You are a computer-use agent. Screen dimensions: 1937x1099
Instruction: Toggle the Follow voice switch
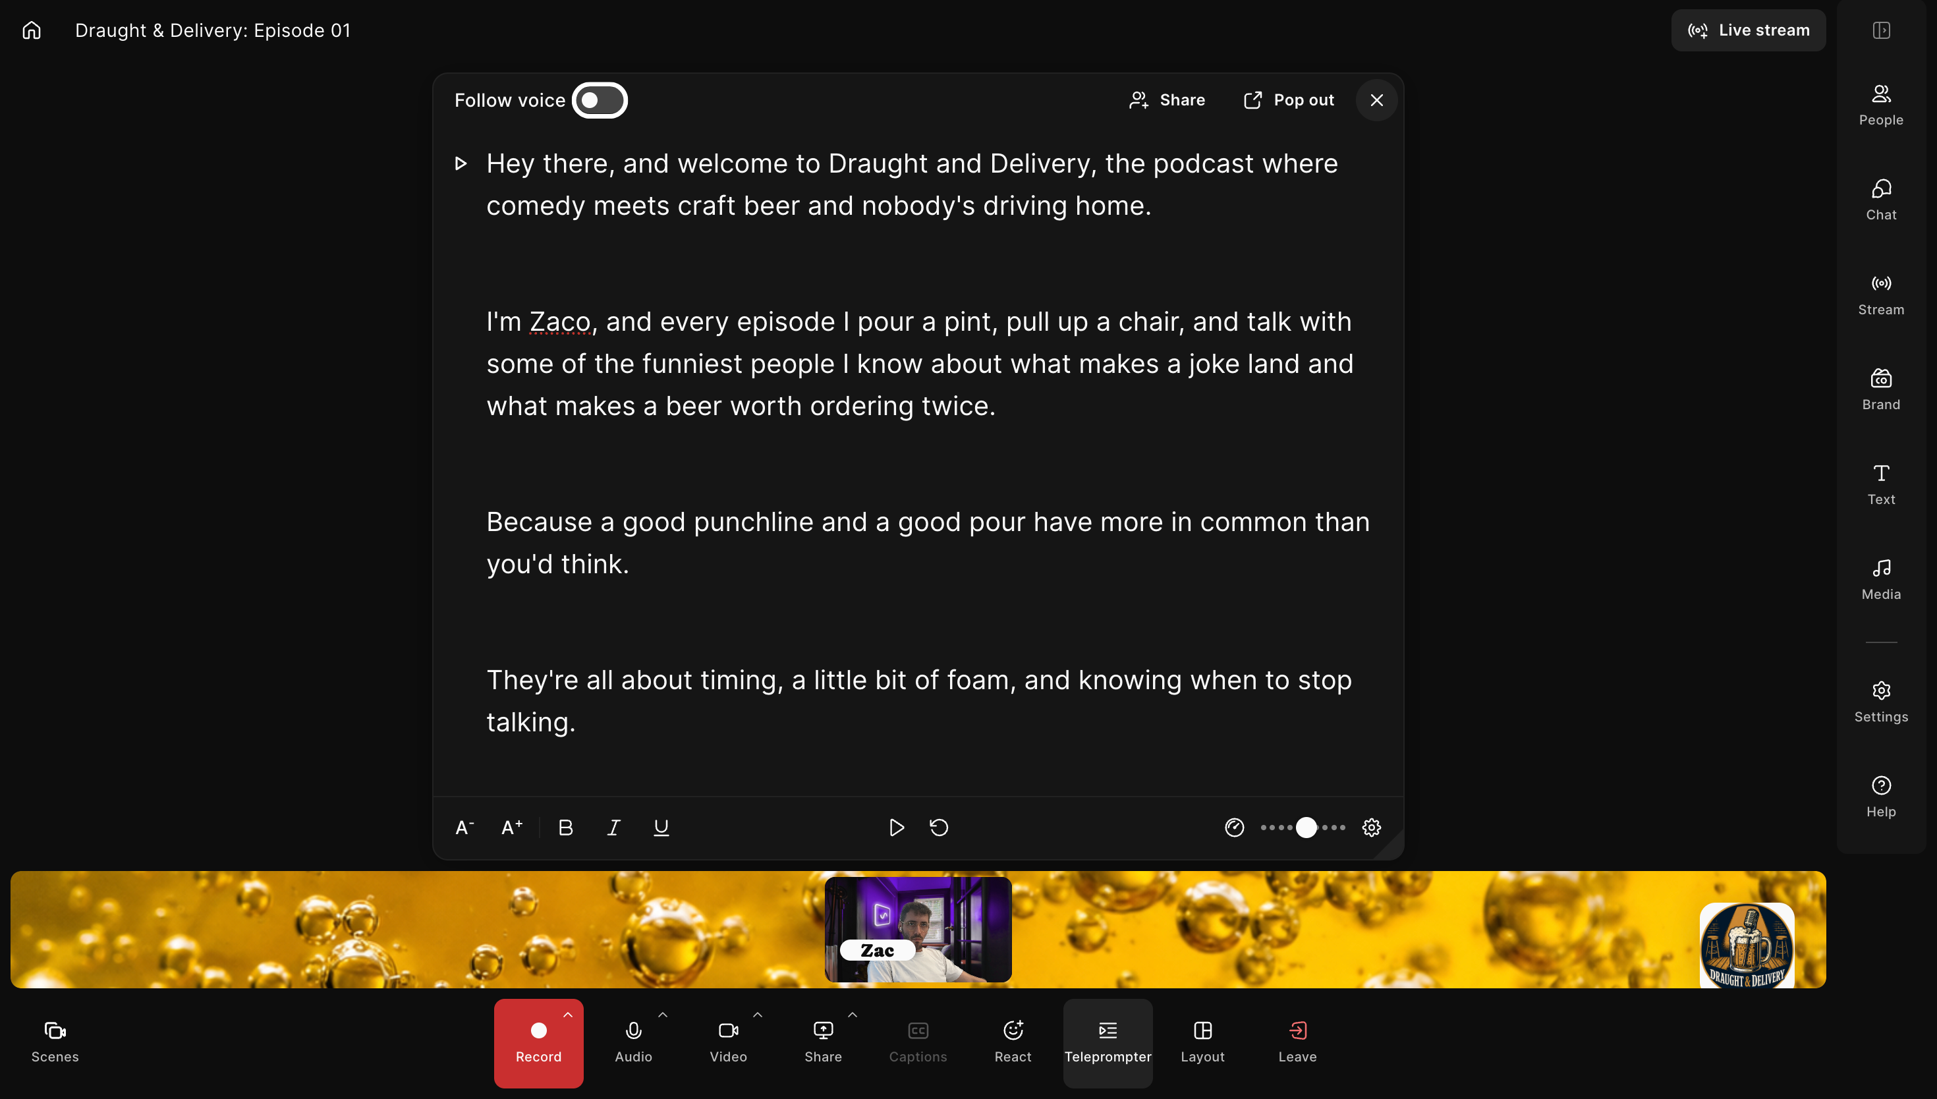(x=600, y=100)
